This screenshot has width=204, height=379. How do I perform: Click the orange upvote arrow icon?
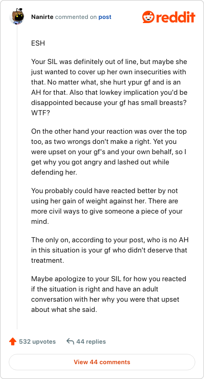click(x=13, y=342)
